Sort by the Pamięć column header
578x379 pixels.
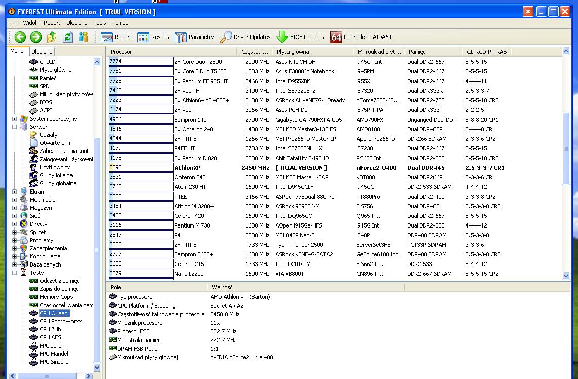[x=433, y=52]
